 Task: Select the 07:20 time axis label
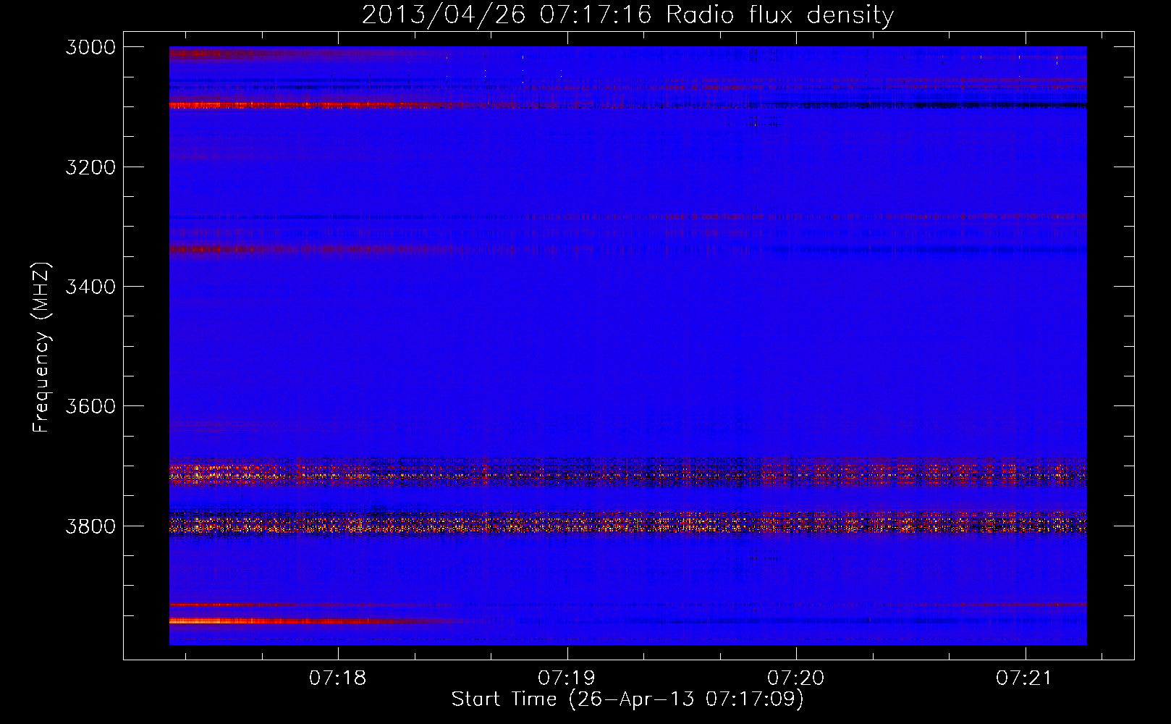(795, 678)
